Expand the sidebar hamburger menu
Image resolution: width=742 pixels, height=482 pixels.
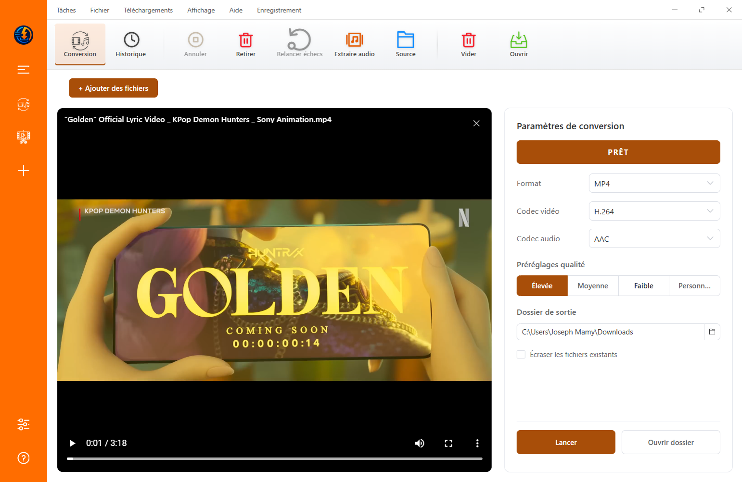coord(24,70)
